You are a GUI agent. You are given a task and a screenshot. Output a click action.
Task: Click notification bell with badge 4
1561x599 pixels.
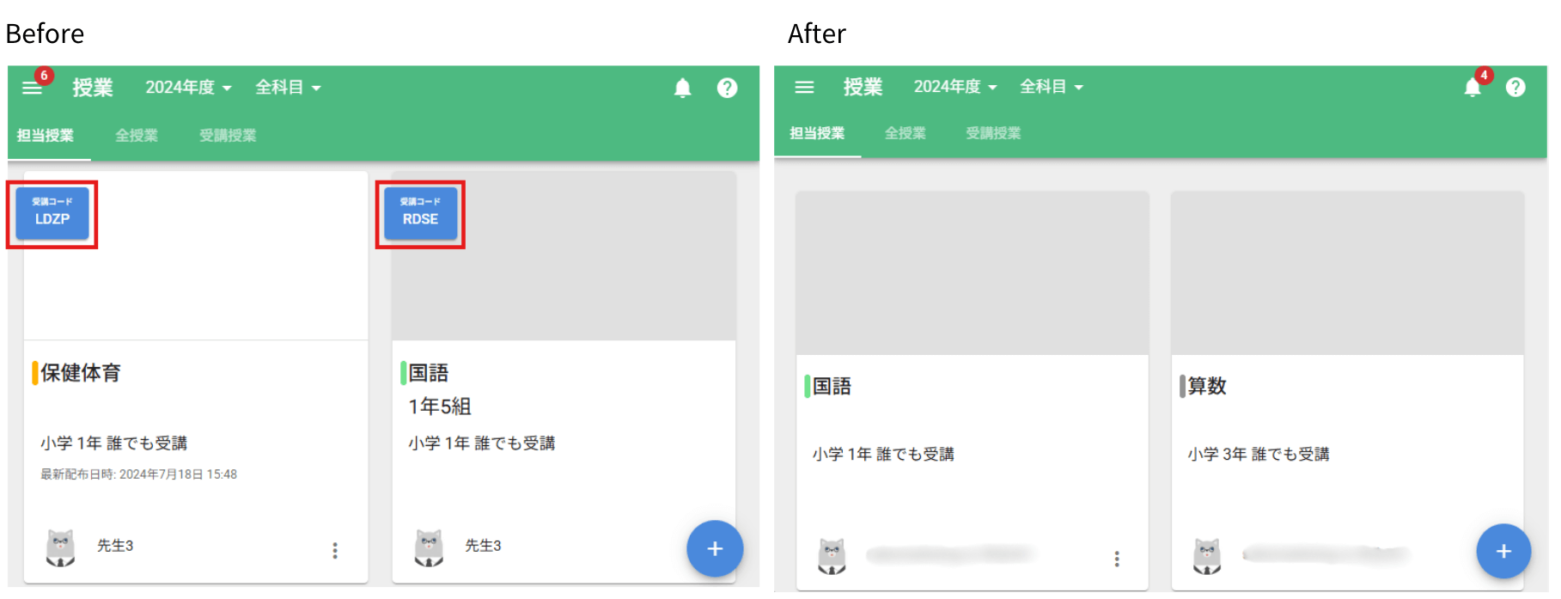tap(1473, 87)
